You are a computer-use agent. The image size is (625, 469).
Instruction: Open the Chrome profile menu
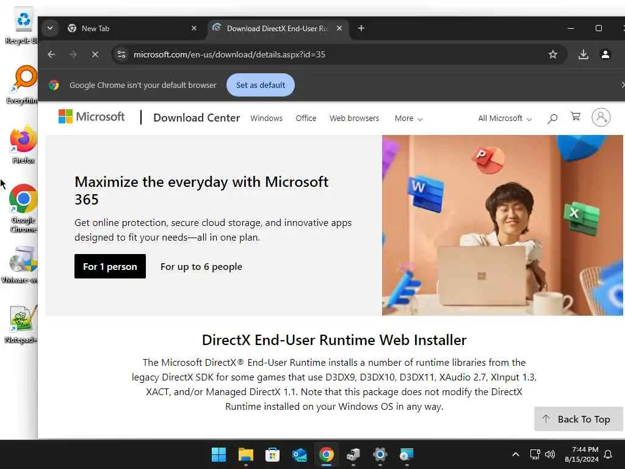(605, 54)
